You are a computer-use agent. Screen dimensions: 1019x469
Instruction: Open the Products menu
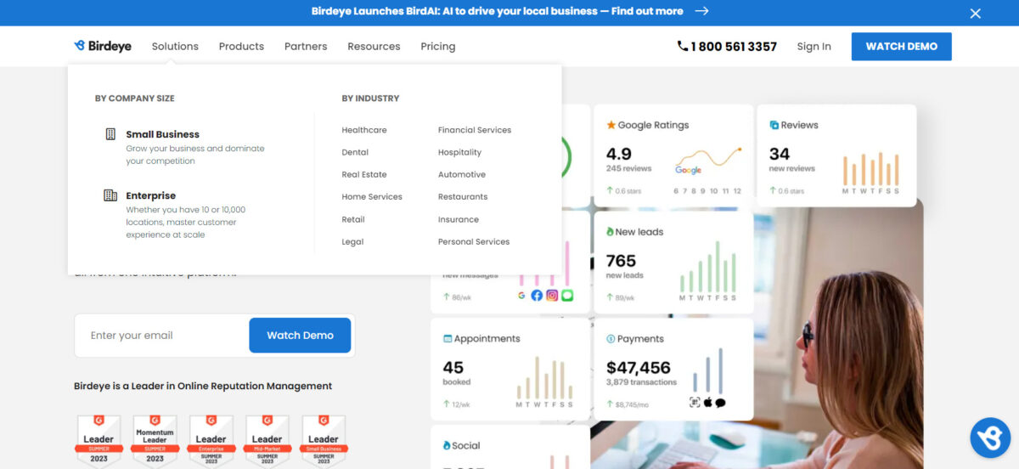tap(241, 46)
